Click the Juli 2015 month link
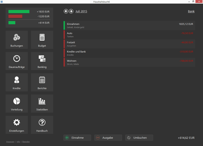 click(81, 11)
